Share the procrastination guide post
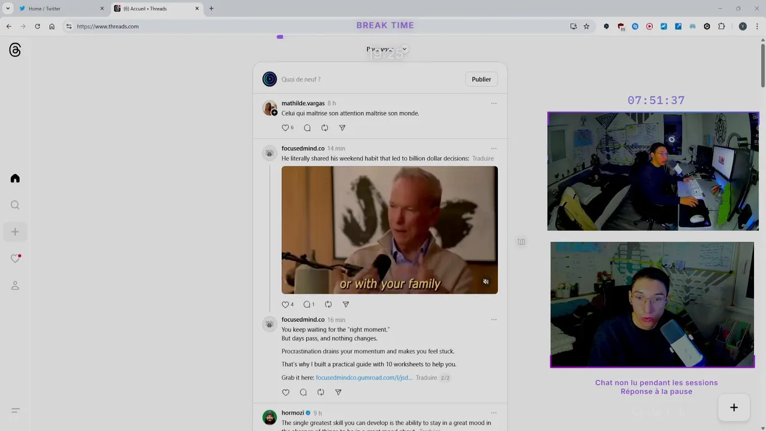 pos(338,392)
